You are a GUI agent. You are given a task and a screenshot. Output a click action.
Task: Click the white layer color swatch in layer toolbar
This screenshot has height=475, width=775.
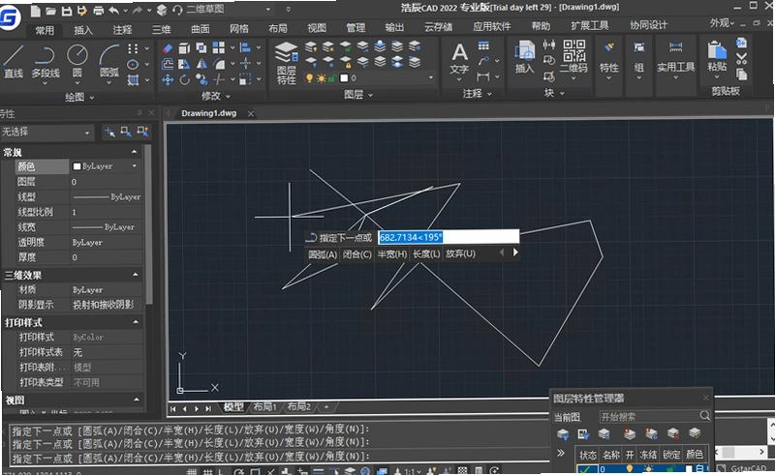pyautogui.click(x=345, y=78)
